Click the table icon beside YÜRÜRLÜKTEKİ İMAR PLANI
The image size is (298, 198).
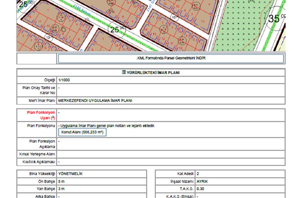click(124, 72)
